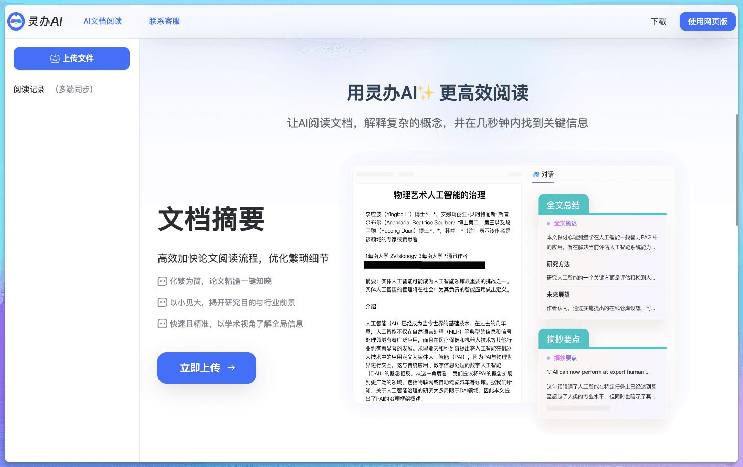Click the face icon beside 以小见大
This screenshot has width=743, height=467.
(162, 302)
